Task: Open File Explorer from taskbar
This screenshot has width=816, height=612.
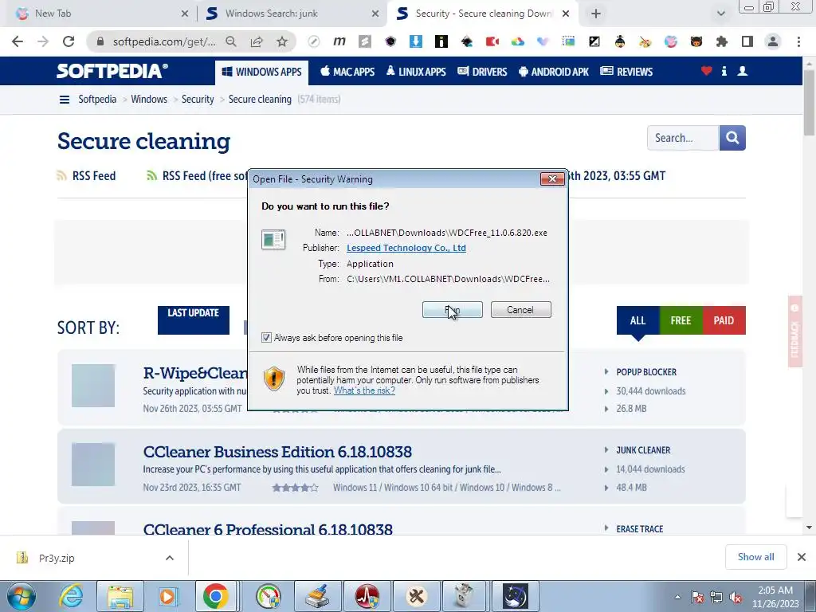Action: [120, 596]
